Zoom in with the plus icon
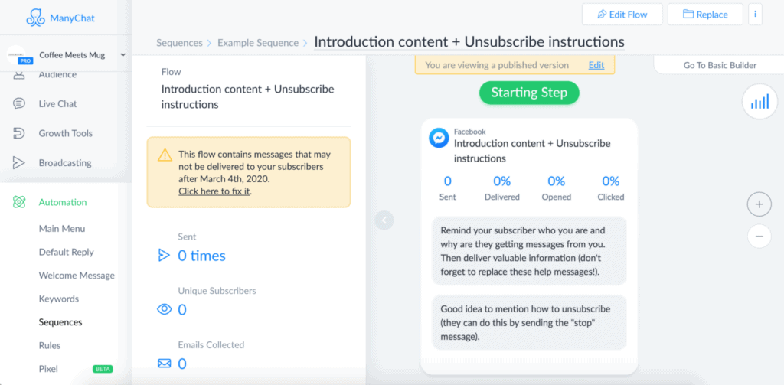 coord(759,204)
